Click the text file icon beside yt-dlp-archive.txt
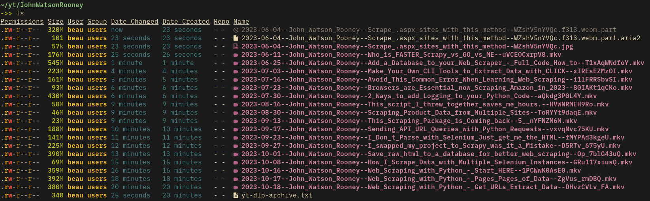650x201 pixels. (236, 195)
